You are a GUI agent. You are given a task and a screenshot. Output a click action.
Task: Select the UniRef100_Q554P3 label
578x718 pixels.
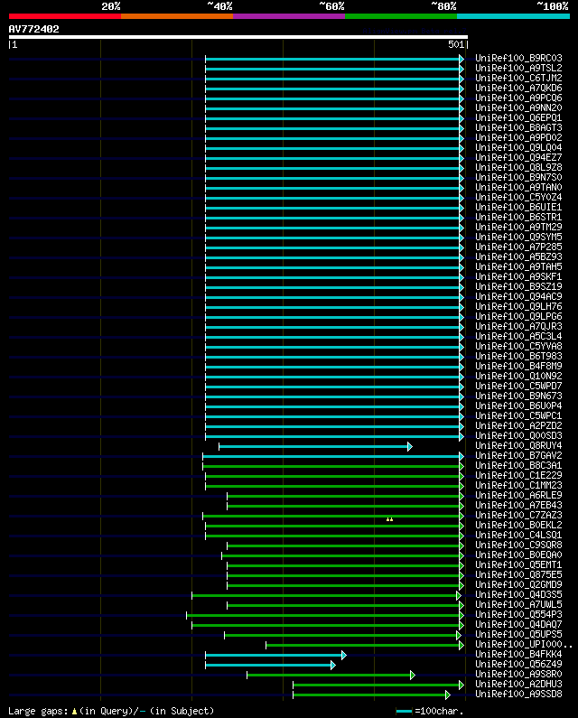(518, 614)
